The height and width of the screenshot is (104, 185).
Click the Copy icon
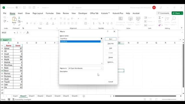(x=19, y=21)
